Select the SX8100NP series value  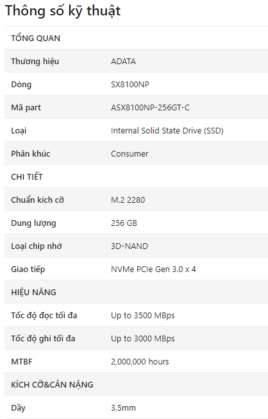(x=130, y=85)
